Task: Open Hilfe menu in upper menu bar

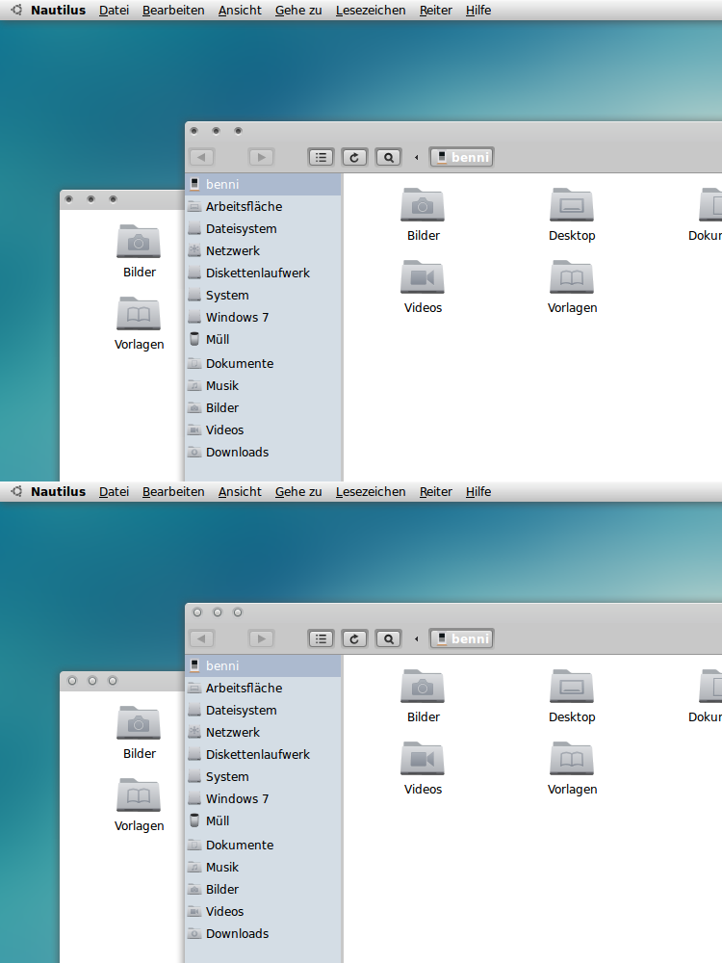Action: click(x=478, y=10)
